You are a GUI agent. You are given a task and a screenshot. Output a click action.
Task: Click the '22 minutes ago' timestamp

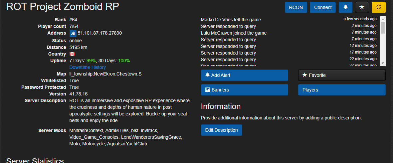tap(363, 59)
